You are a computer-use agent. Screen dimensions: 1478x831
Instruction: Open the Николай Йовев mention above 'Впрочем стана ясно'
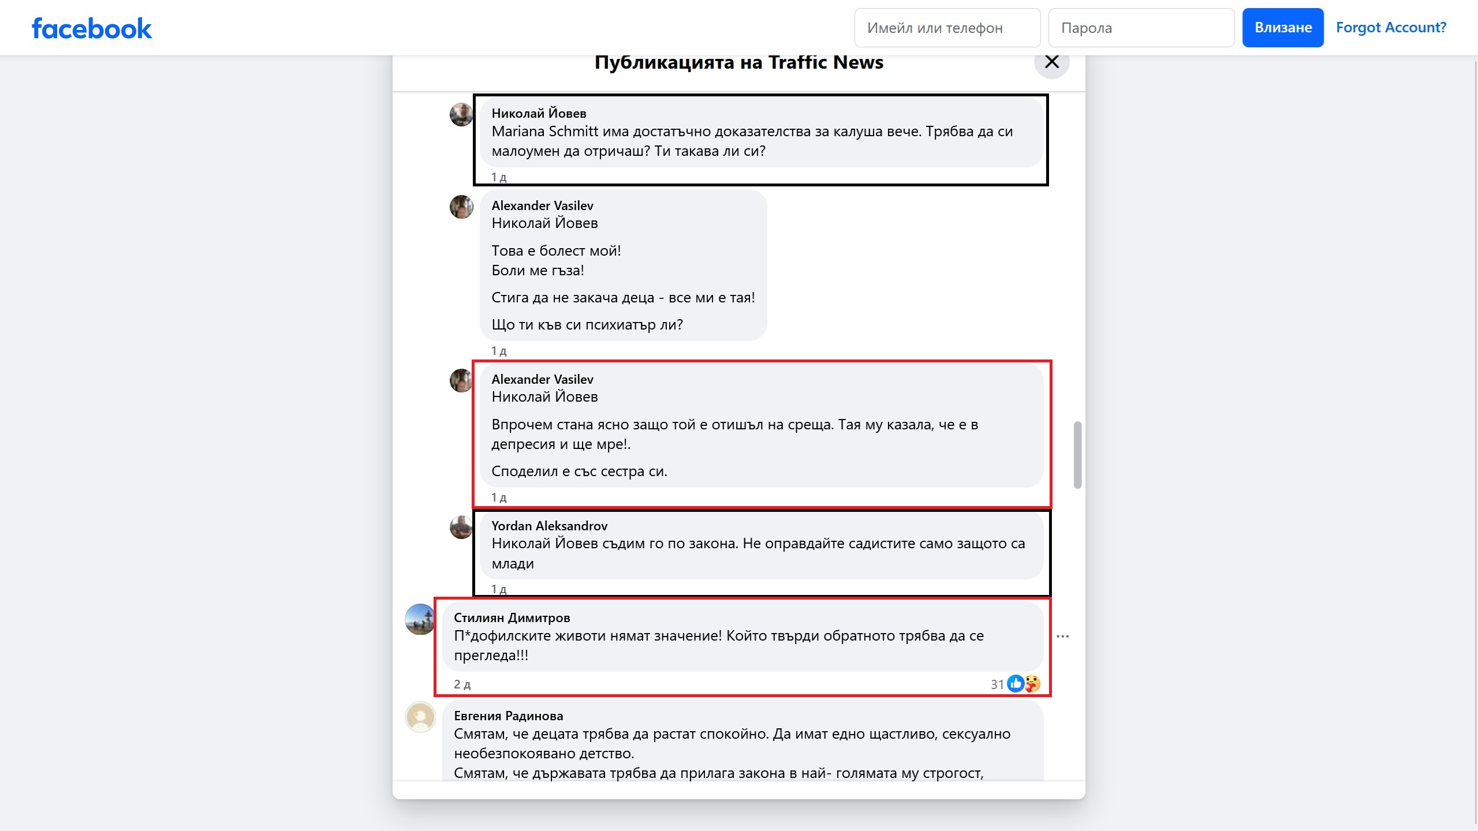click(544, 397)
